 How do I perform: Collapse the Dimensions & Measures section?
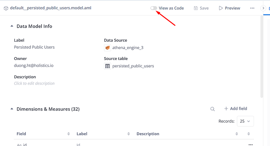[x=12, y=109]
